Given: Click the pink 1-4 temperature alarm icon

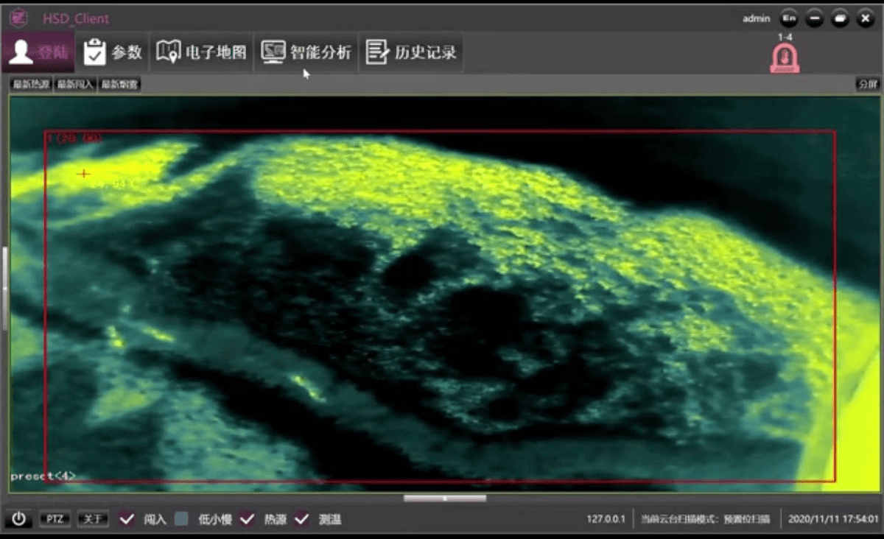Looking at the screenshot, I should 785,59.
